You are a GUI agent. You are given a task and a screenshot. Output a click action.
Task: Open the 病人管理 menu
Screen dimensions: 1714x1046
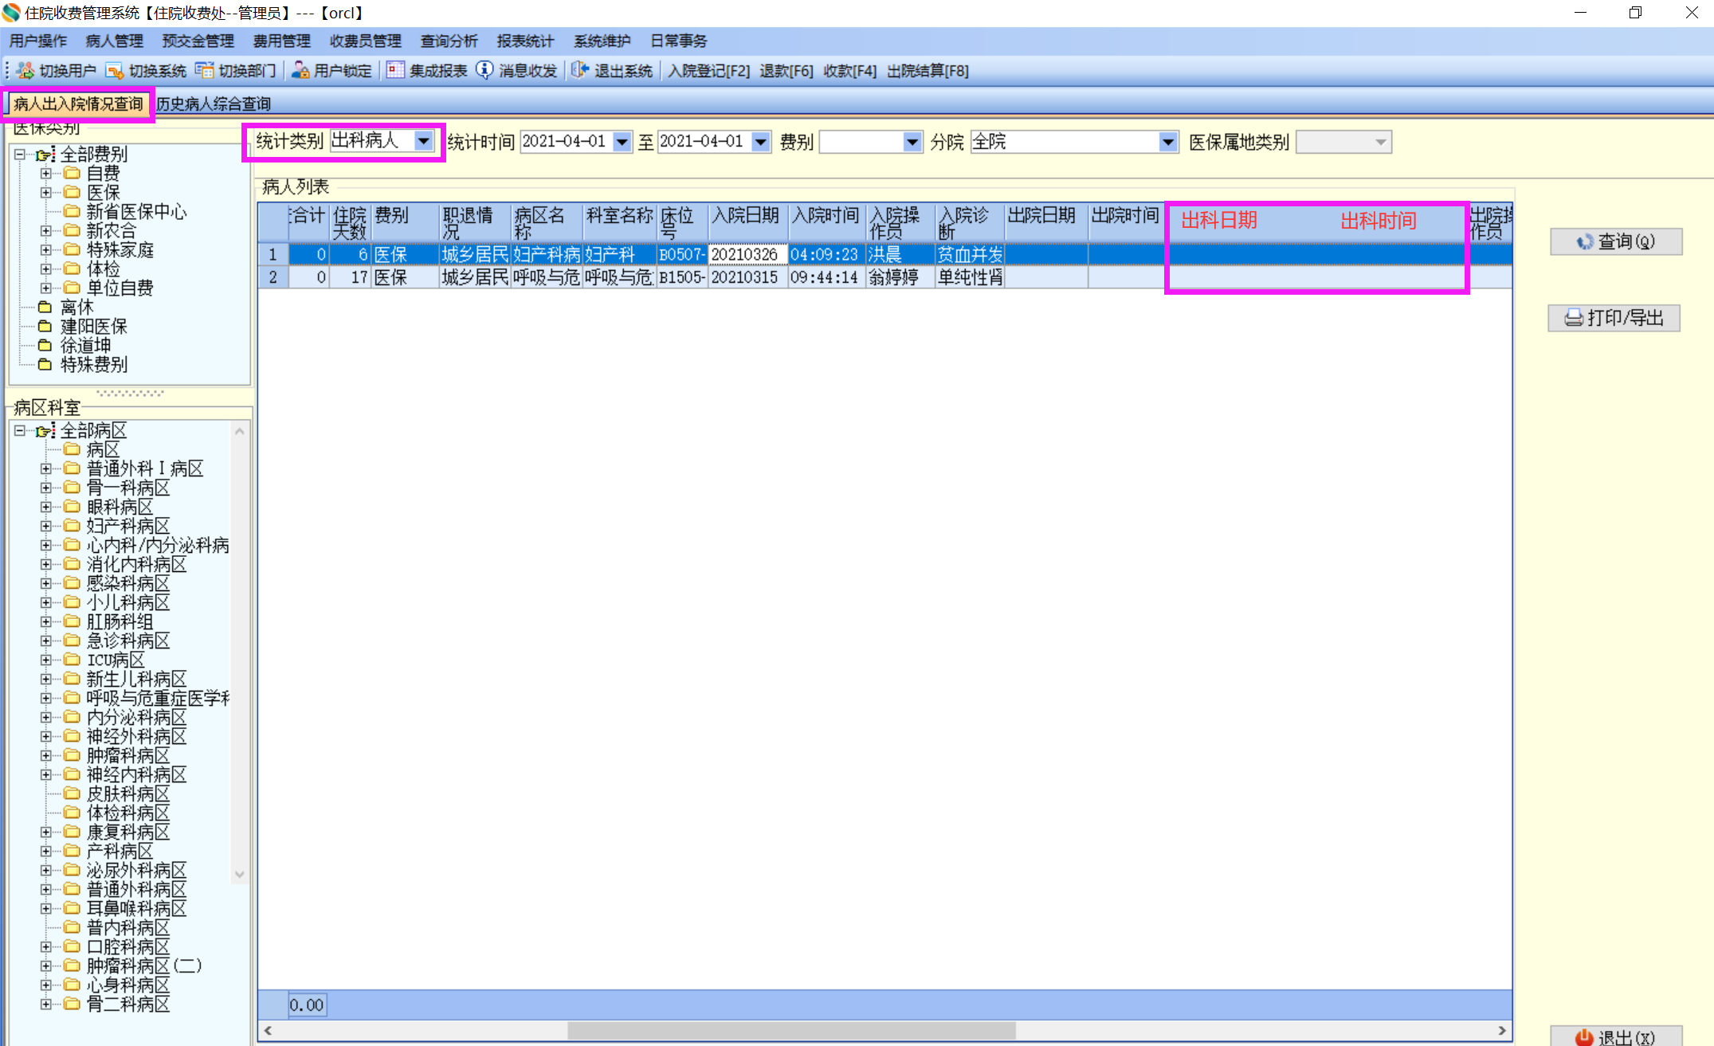pos(114,41)
